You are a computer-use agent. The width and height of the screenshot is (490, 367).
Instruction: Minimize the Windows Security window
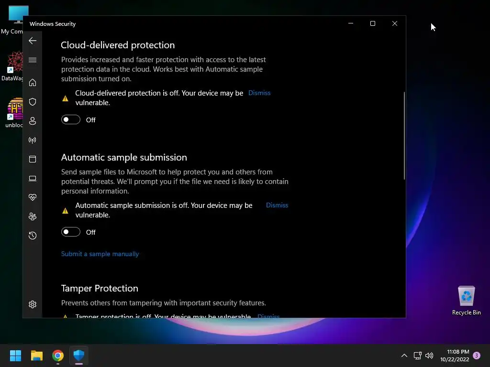351,23
